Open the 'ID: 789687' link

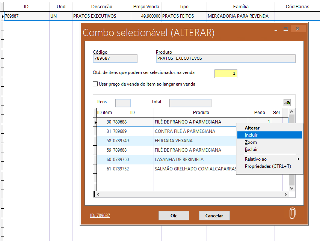(x=100, y=215)
